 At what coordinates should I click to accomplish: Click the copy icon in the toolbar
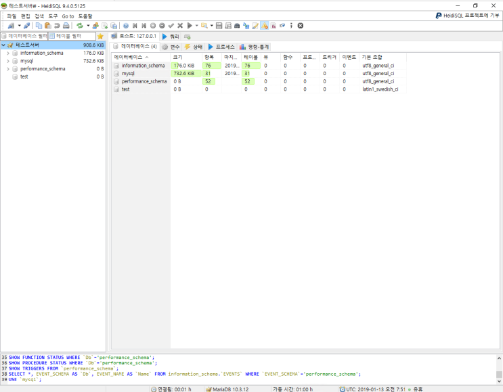pos(39,26)
